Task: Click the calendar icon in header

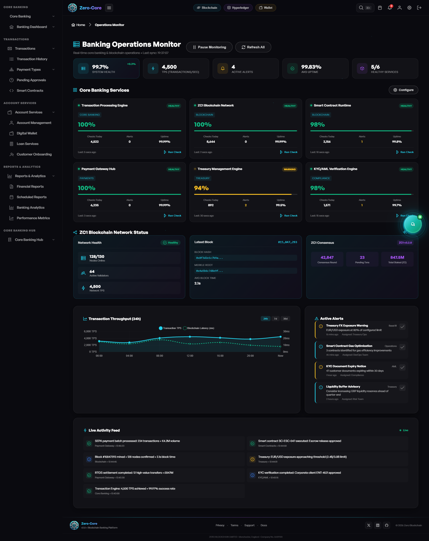Action: point(380,8)
